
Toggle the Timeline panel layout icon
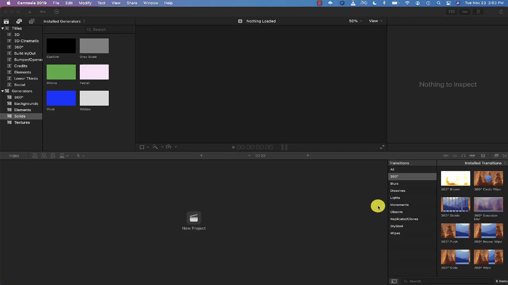click(x=465, y=12)
